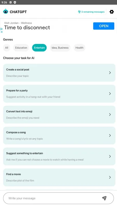The height and width of the screenshot is (208, 117).
Task: Tap the AdChoices triangle icon
Action: pyautogui.click(x=2, y=29)
